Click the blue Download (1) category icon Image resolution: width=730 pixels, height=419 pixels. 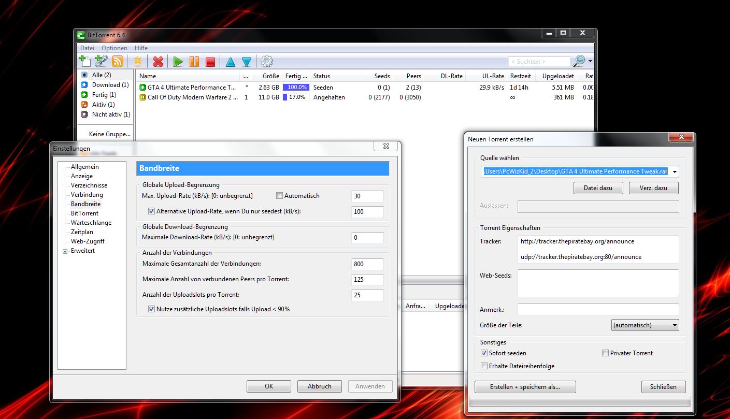(84, 85)
